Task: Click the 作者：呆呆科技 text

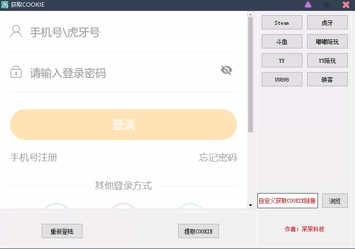Action: [304, 229]
